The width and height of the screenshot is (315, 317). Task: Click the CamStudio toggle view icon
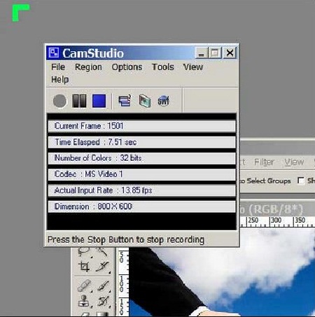[125, 101]
